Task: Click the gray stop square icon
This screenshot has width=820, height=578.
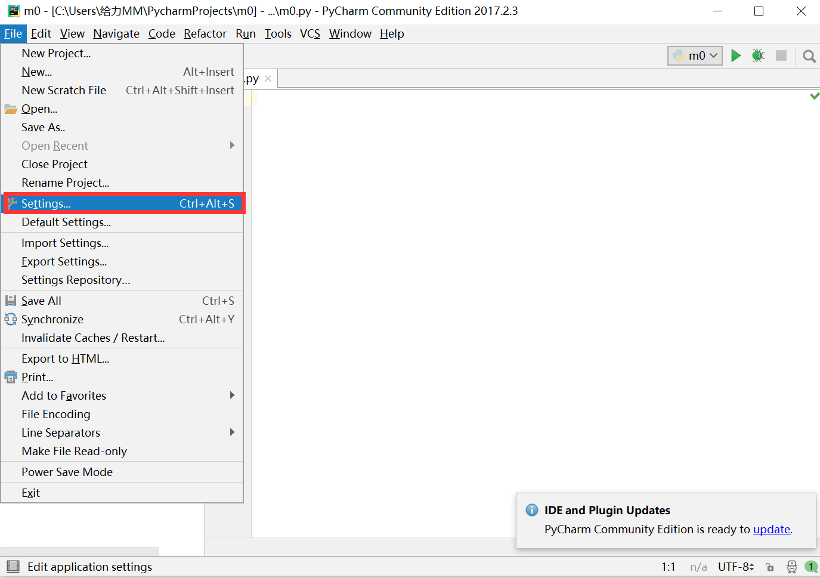Action: pyautogui.click(x=781, y=55)
